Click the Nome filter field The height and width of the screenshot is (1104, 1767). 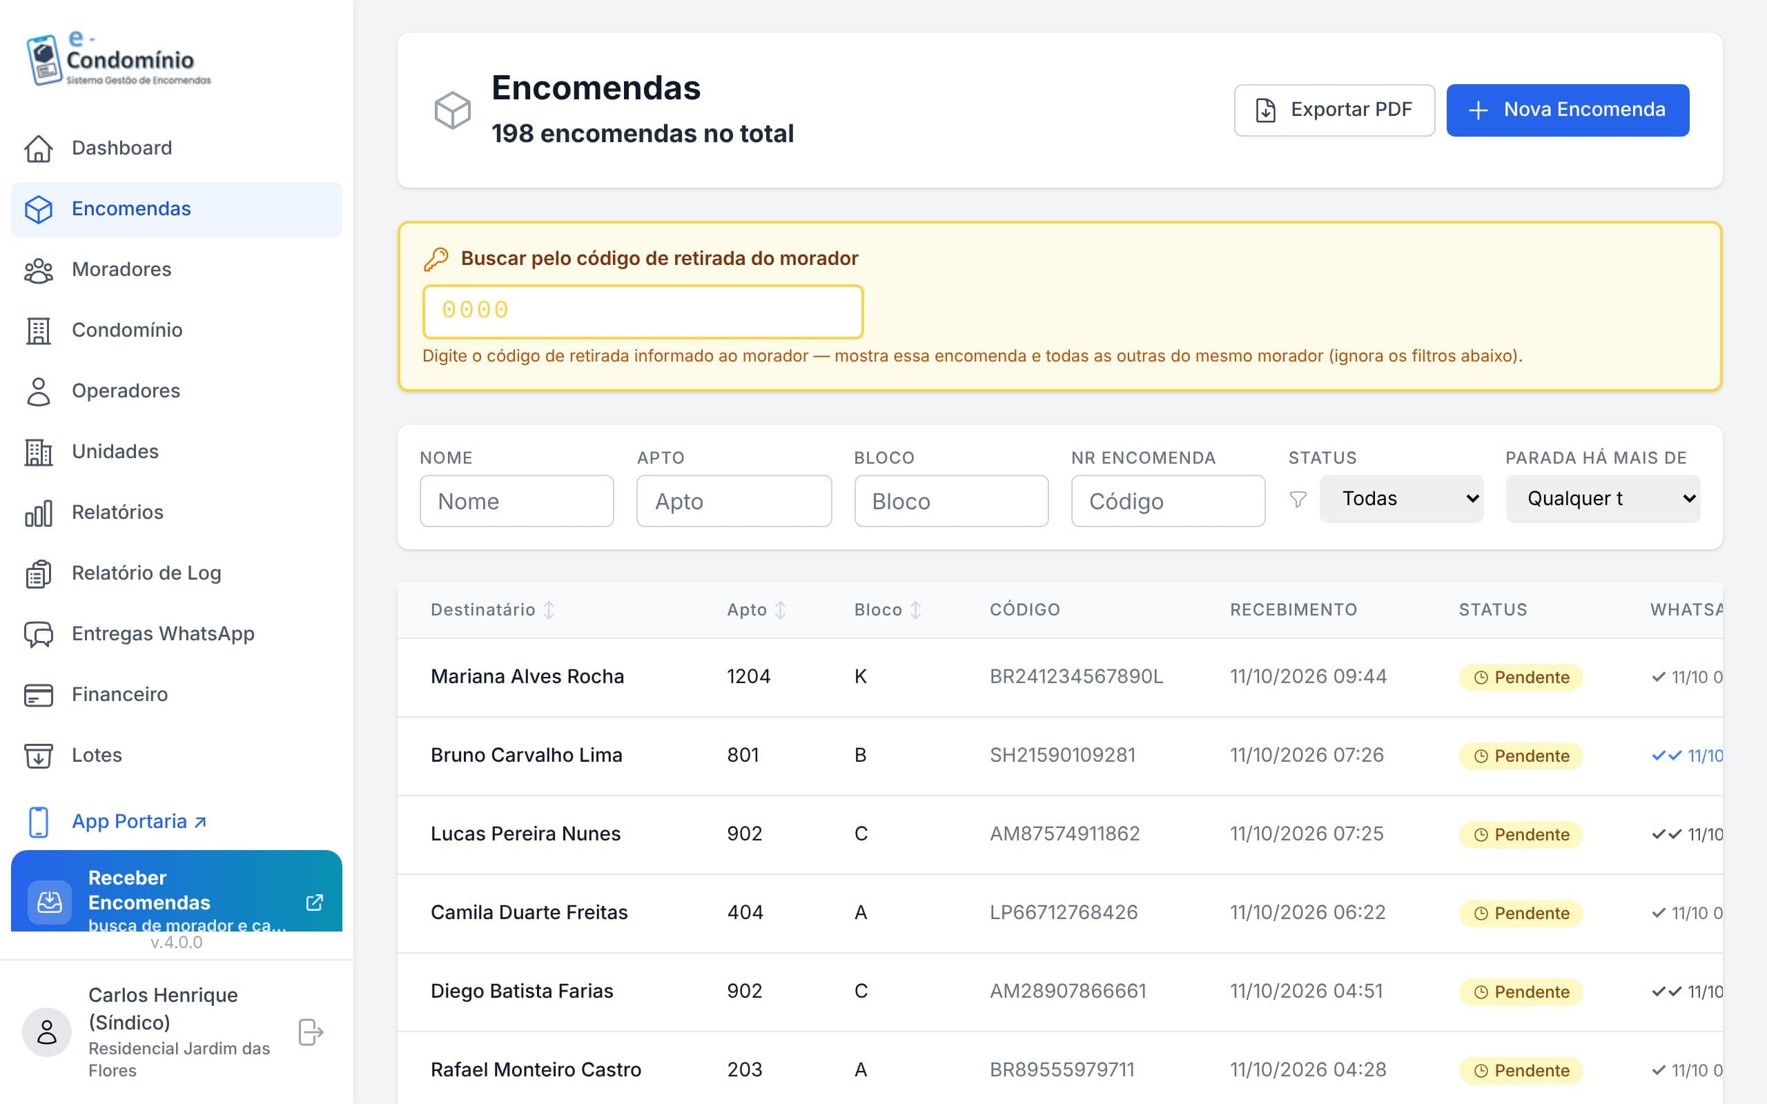[x=516, y=501]
